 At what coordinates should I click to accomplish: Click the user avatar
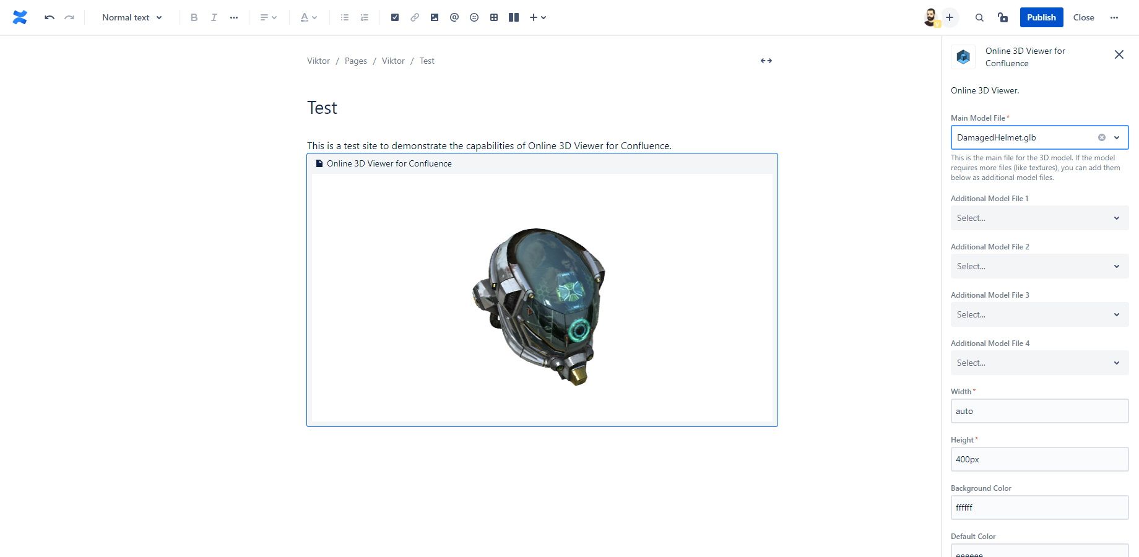pyautogui.click(x=930, y=17)
